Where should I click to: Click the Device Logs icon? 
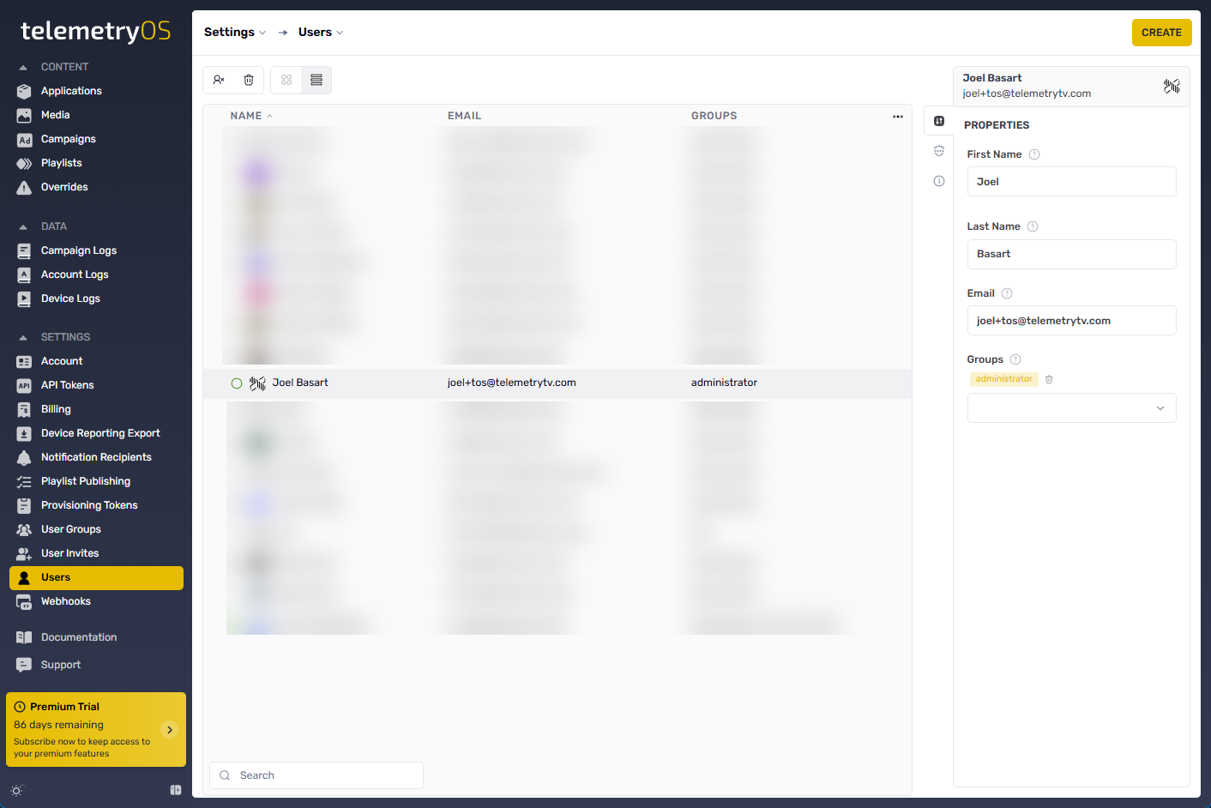pos(24,298)
